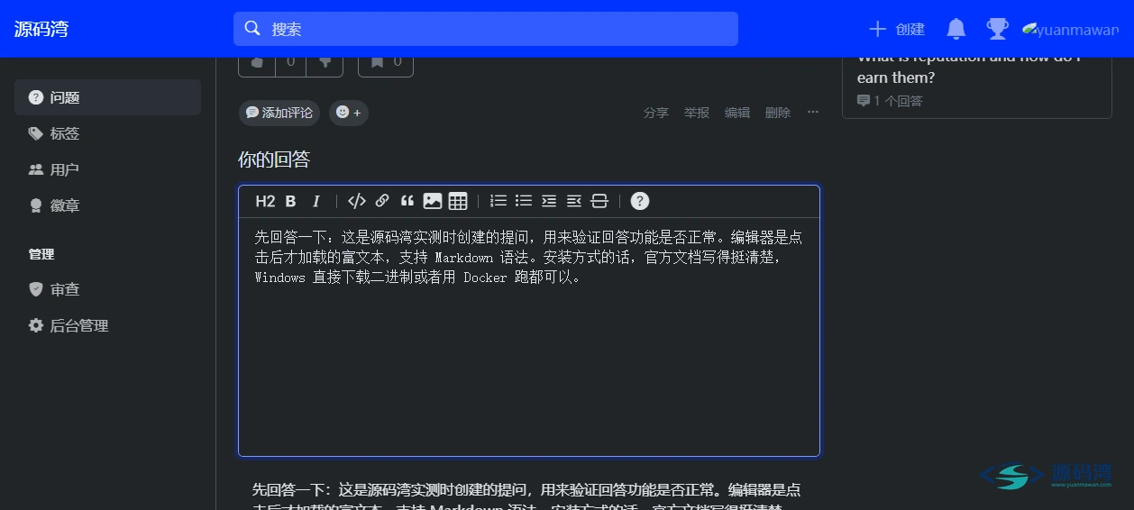This screenshot has width=1134, height=510.
Task: Open the yuanmawan user avatar menu
Action: (x=1070, y=29)
